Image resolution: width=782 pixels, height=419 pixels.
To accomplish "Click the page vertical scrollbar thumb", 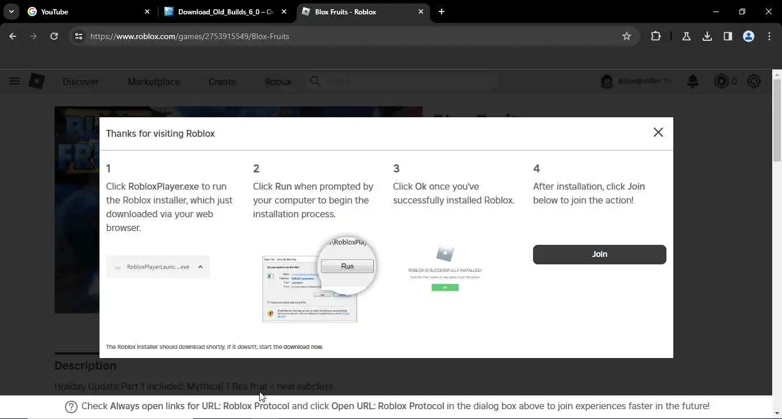I will 777,121.
